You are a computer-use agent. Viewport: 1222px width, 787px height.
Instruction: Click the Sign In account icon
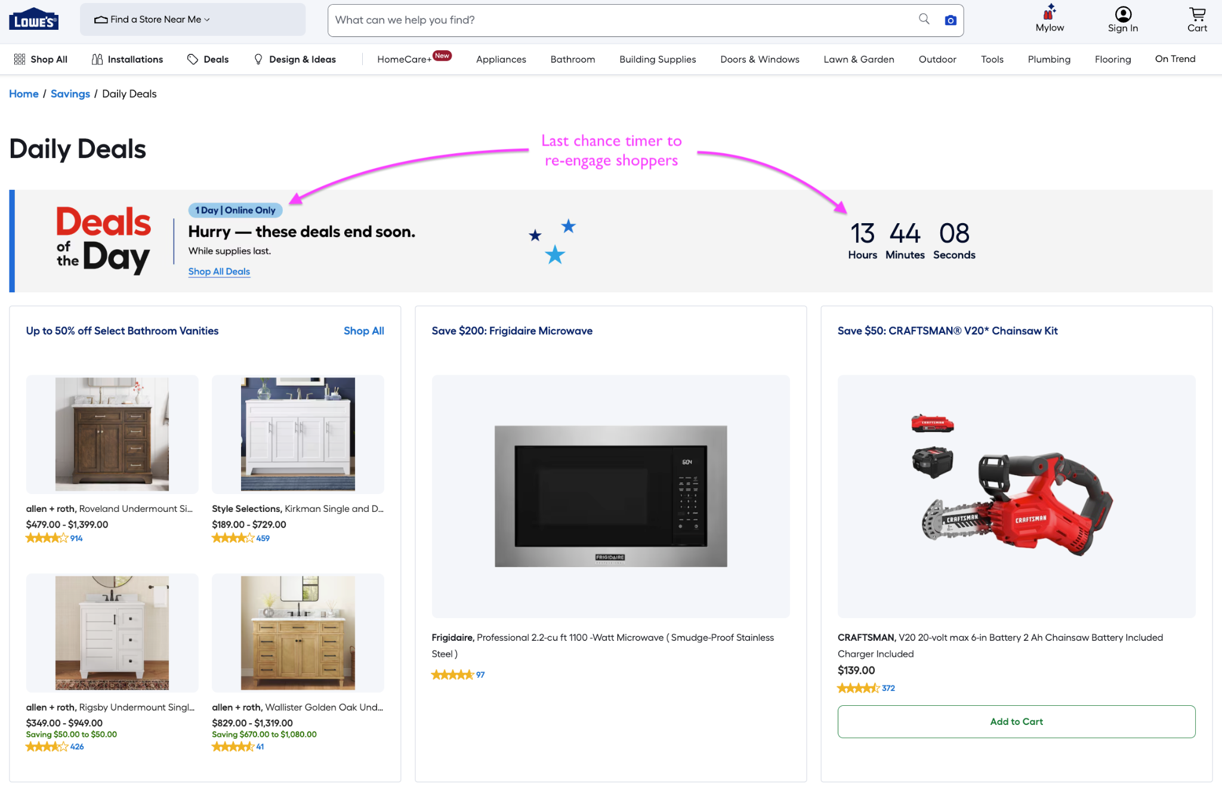click(1123, 19)
